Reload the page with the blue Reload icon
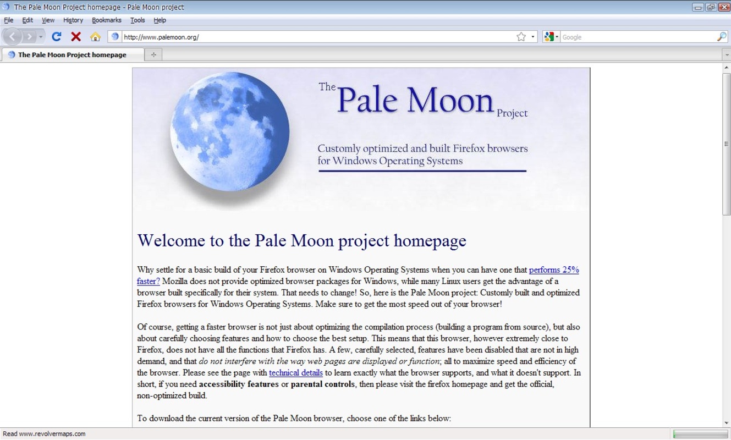This screenshot has width=731, height=440. pyautogui.click(x=56, y=37)
